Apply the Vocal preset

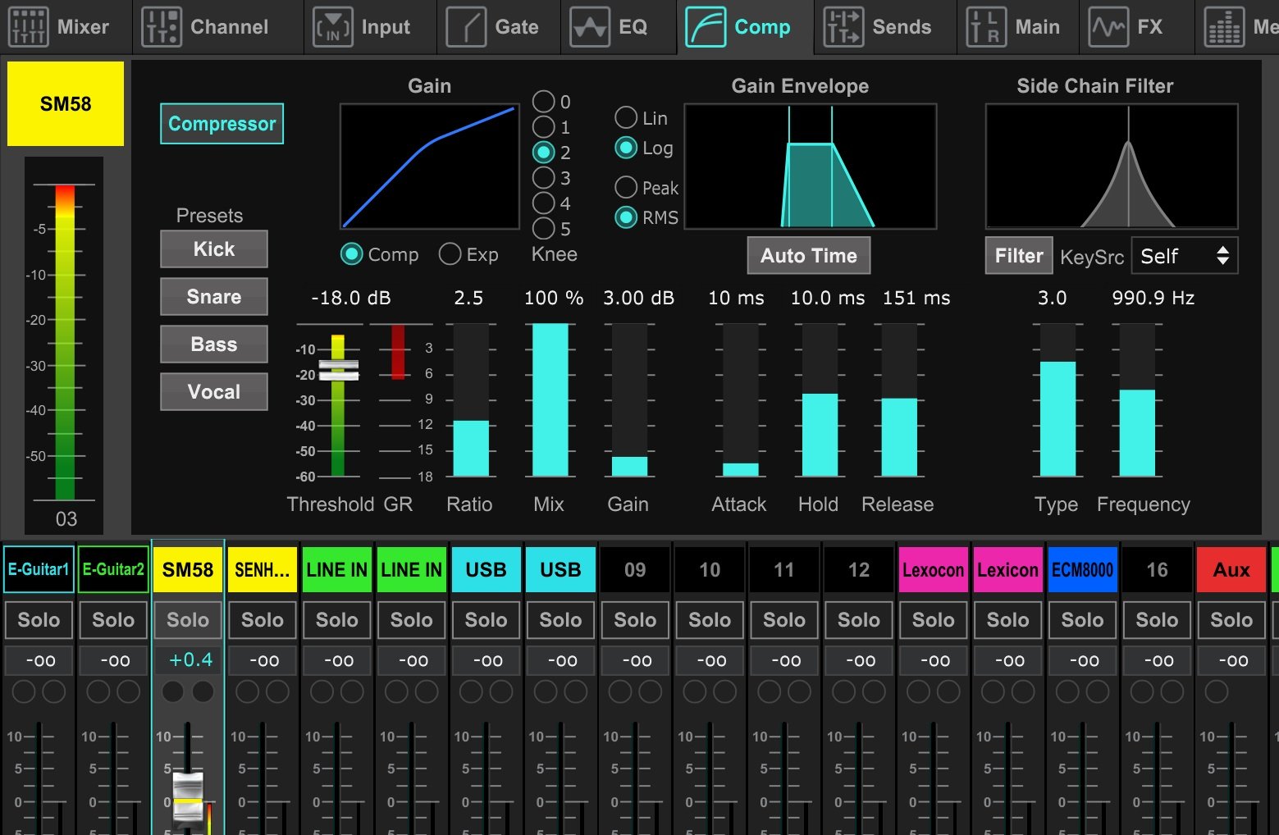coord(214,392)
